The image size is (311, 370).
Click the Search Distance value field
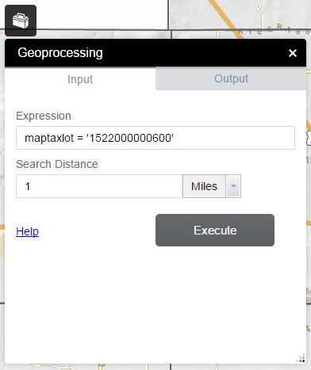(99, 186)
